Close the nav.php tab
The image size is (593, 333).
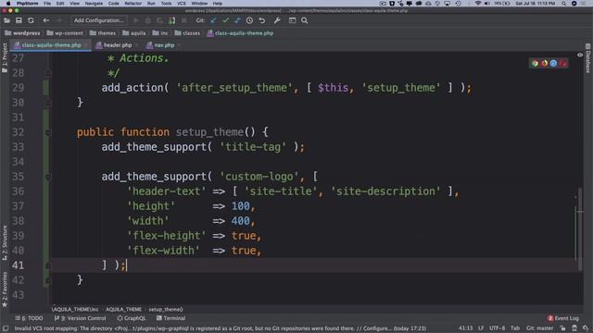pos(179,45)
